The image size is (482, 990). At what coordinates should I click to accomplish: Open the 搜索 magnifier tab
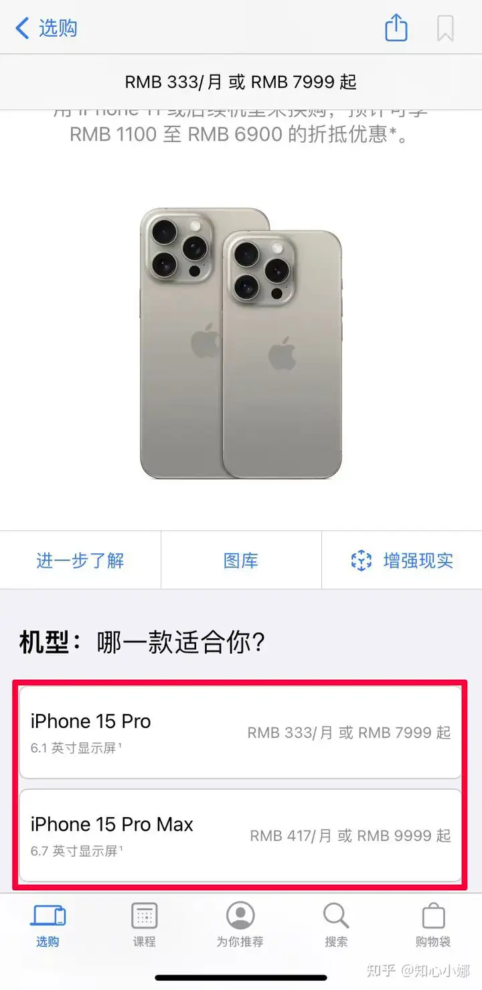336,915
